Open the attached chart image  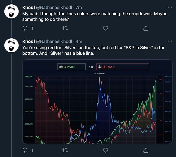click(97, 108)
